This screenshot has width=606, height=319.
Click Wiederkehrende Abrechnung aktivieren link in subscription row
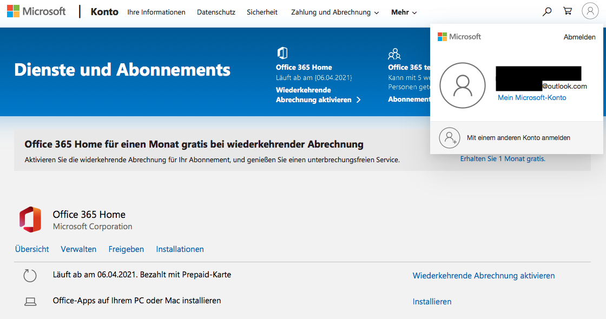click(484, 276)
